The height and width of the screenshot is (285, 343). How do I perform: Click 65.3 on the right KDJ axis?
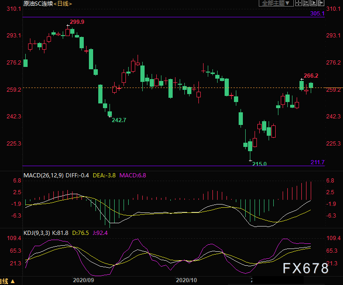[x=332, y=251]
